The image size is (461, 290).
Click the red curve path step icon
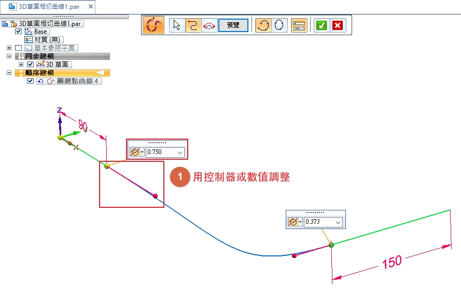tap(193, 25)
